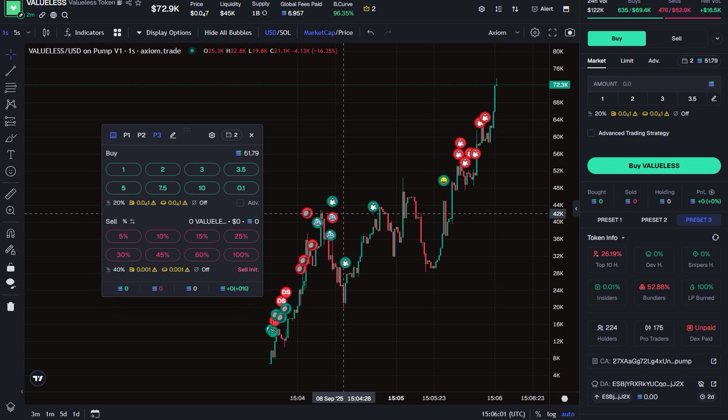
Task: Select P1 preset in floating panel
Action: pyautogui.click(x=127, y=135)
